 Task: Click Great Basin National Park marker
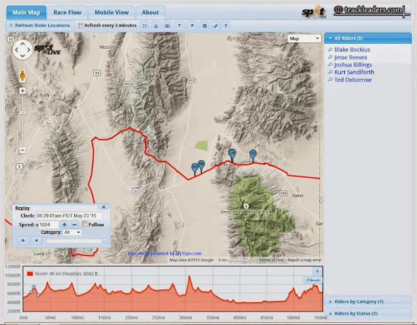pos(246,206)
